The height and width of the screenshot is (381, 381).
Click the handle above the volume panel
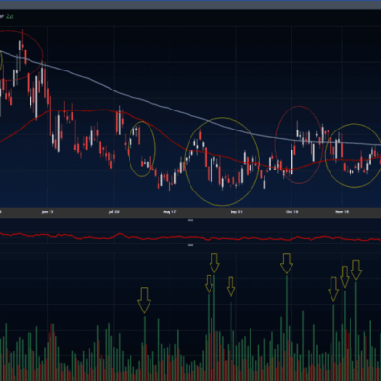[190, 245]
